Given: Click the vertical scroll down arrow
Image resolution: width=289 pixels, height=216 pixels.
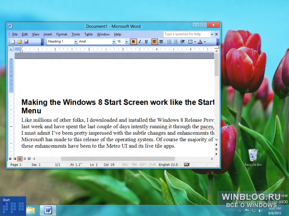Looking at the screenshot, I should tap(217, 140).
